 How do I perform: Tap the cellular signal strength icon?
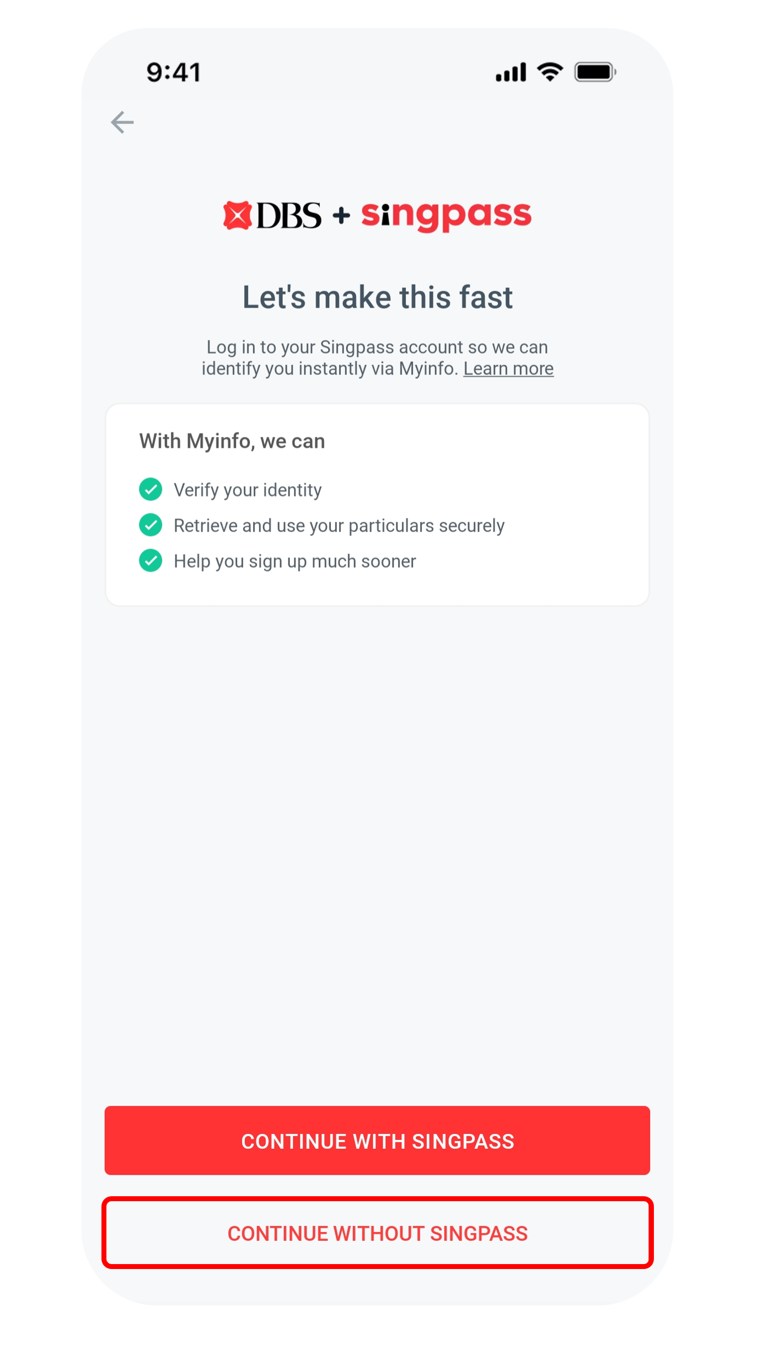[511, 72]
